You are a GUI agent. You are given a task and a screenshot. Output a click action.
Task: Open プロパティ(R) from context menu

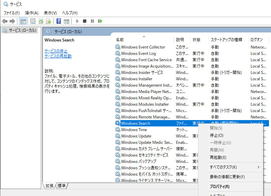[x=219, y=187]
